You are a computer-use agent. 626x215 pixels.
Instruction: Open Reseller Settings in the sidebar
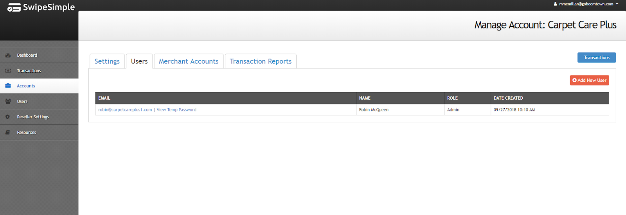(39, 117)
